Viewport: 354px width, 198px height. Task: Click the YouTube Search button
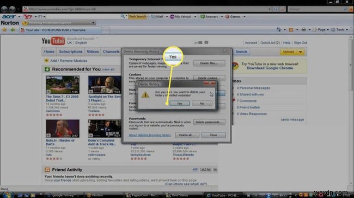[241, 52]
